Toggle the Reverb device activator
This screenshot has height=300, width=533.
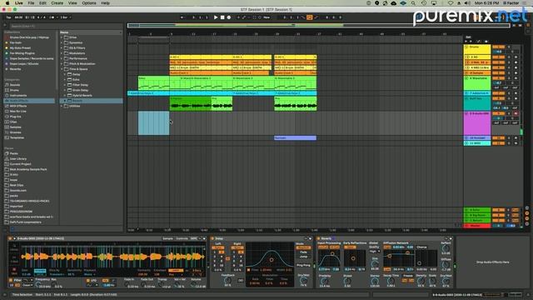[x=319, y=239]
